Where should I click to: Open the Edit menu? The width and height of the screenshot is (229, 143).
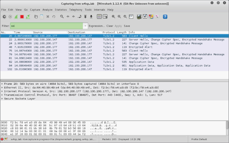pyautogui.click(x=10, y=10)
